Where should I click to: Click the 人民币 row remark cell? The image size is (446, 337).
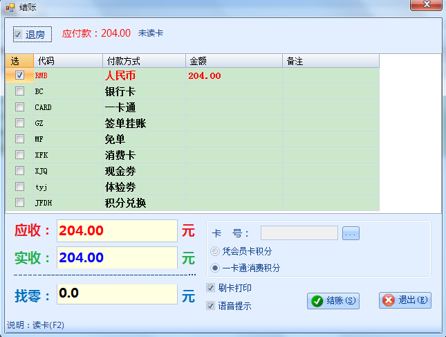click(331, 75)
